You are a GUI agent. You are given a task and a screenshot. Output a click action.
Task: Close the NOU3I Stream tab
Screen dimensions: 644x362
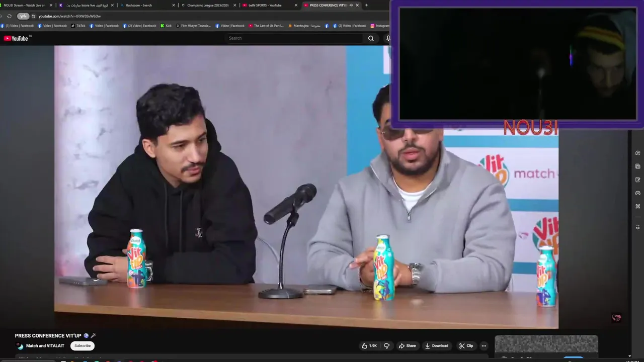coord(51,5)
